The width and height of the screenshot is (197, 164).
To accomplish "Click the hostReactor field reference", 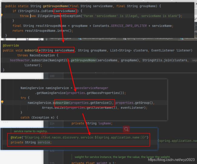I will (x=20, y=60).
